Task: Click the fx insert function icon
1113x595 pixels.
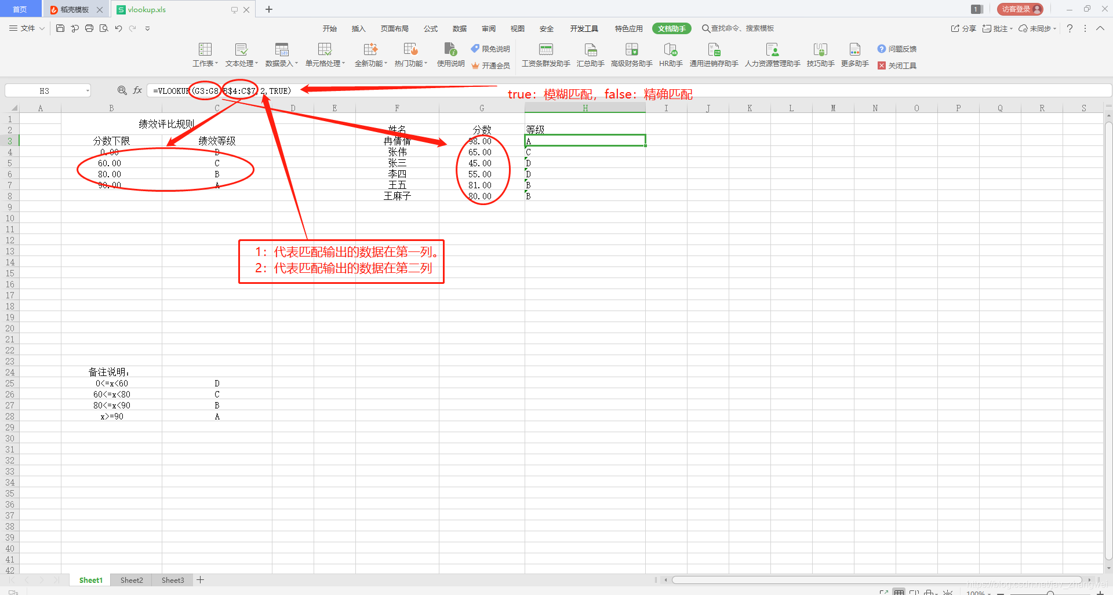Action: (137, 90)
